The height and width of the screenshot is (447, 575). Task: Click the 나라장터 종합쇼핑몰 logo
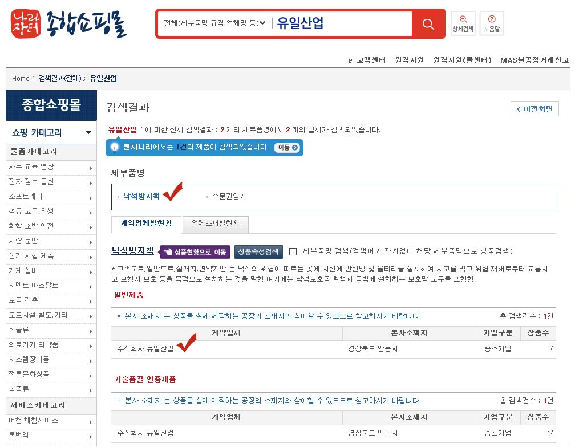click(68, 24)
